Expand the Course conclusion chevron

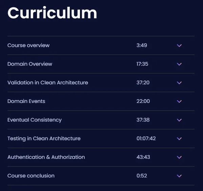pyautogui.click(x=179, y=176)
